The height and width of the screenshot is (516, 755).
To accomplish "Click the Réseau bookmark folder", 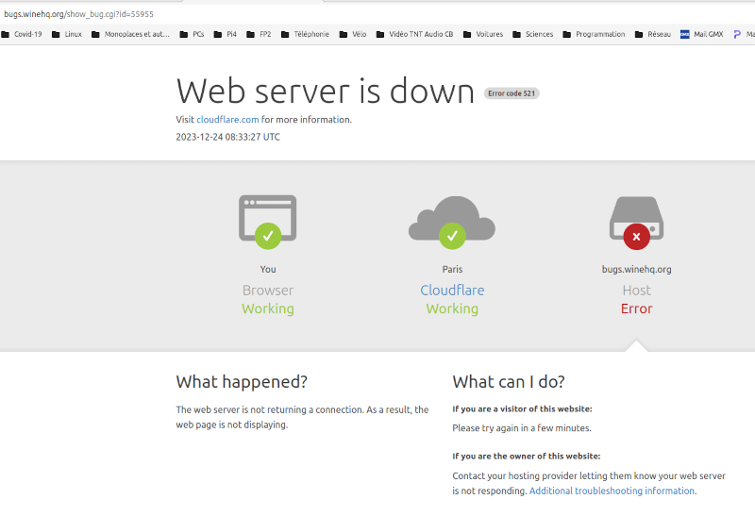I will [x=653, y=34].
